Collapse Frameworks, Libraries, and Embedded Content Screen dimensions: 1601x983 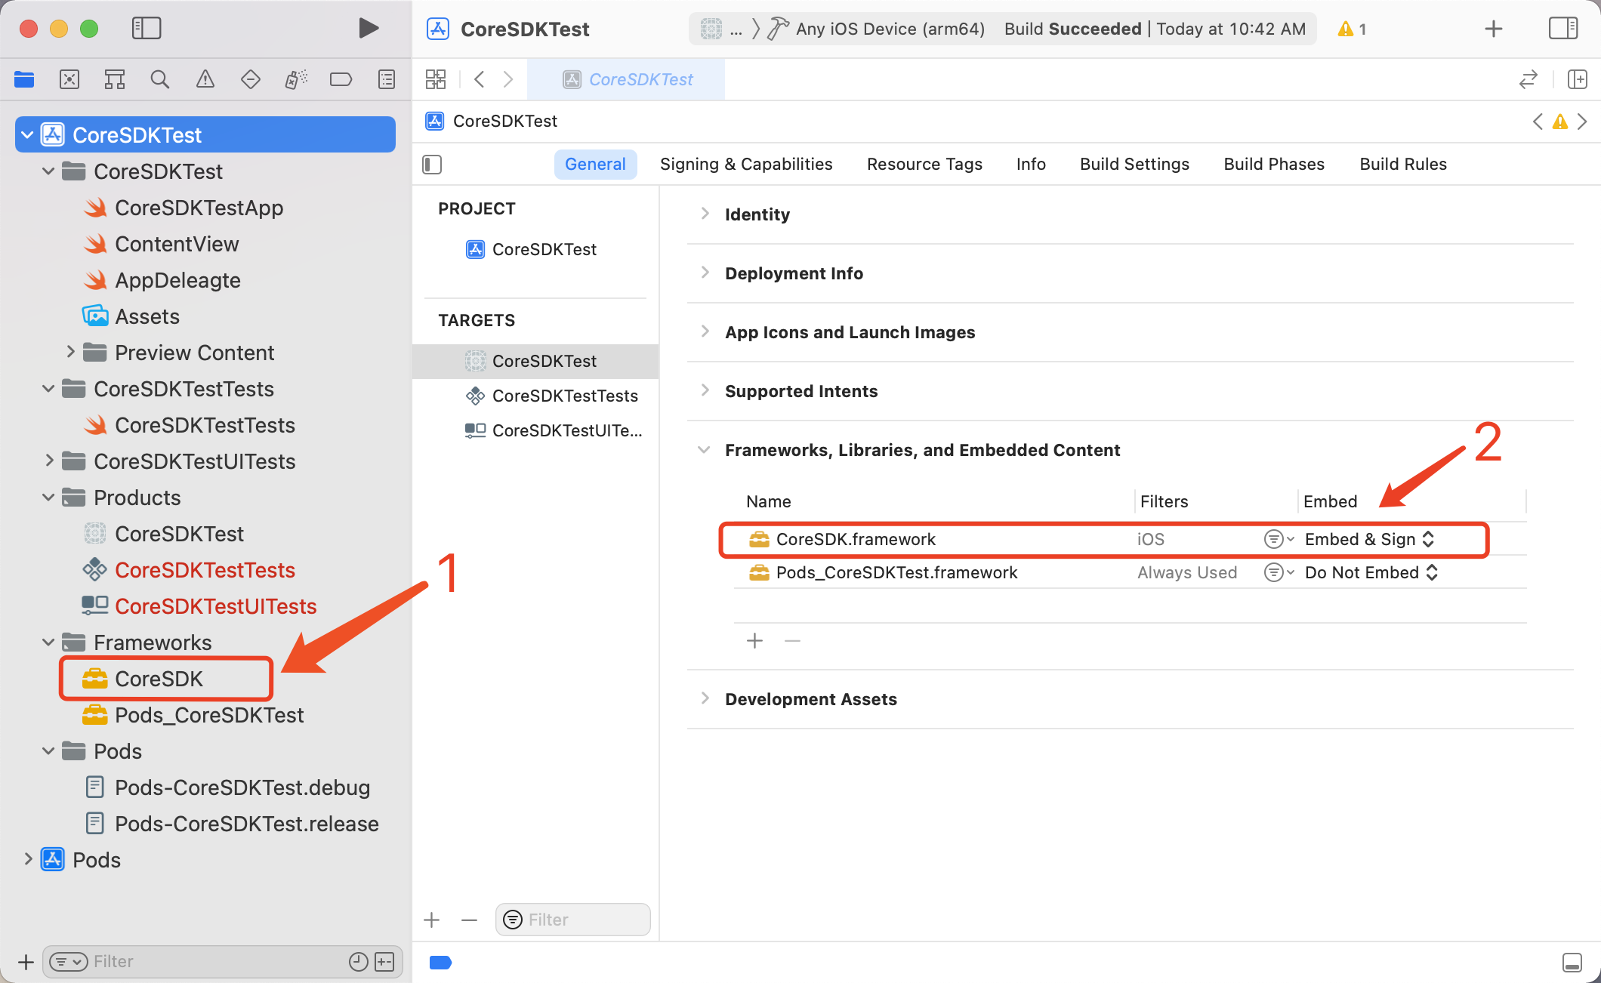coord(704,450)
